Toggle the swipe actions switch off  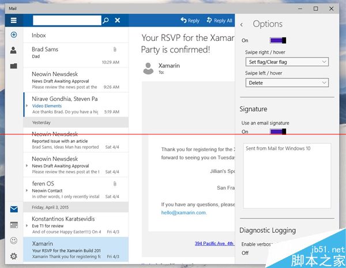(x=277, y=40)
